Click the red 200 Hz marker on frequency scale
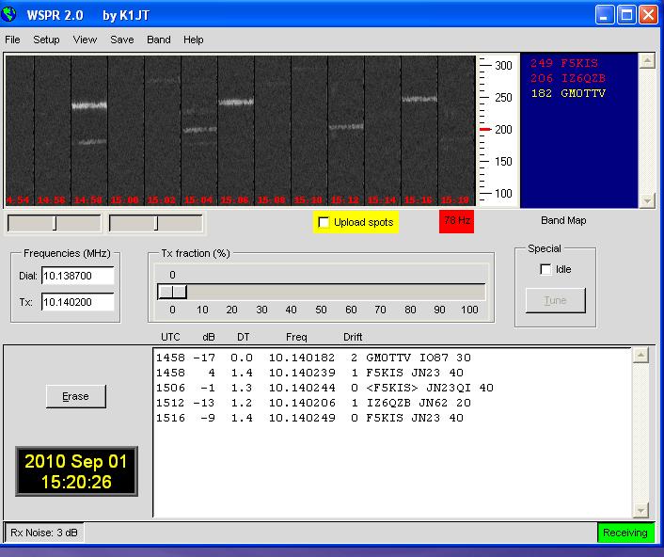 pyautogui.click(x=485, y=129)
